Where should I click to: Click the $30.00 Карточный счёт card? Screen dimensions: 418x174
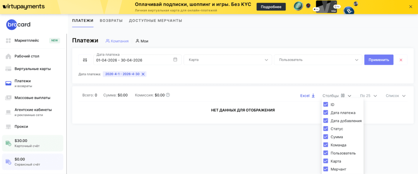33,143
